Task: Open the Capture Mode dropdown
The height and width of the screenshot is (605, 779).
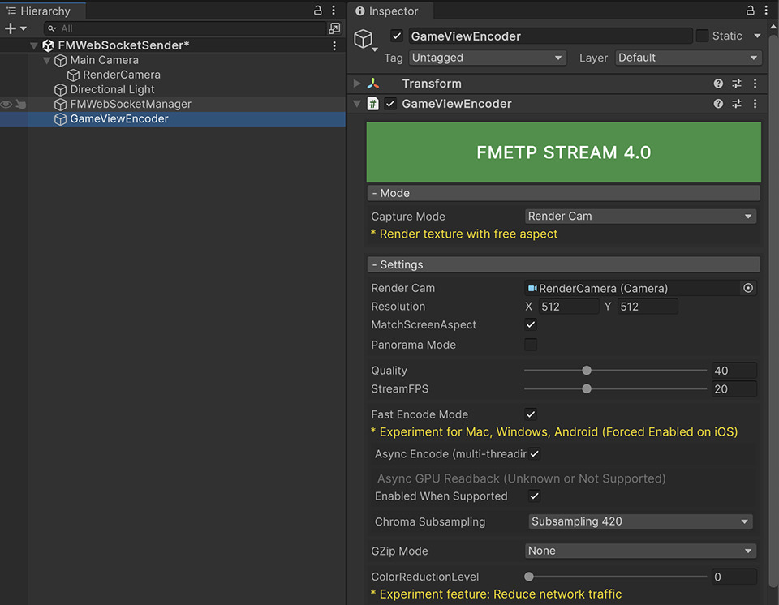Action: tap(640, 216)
